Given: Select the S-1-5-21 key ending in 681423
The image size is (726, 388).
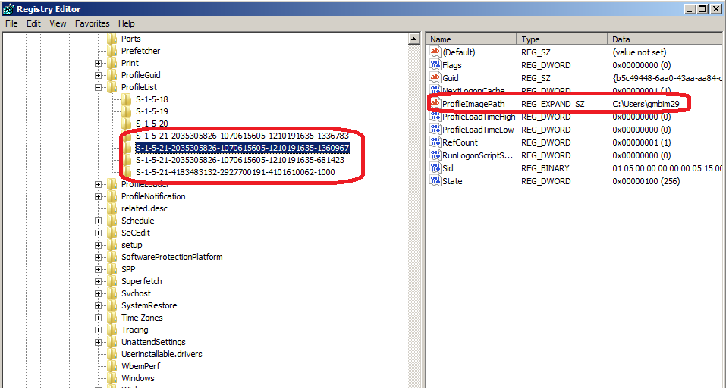Looking at the screenshot, I should click(x=240, y=160).
